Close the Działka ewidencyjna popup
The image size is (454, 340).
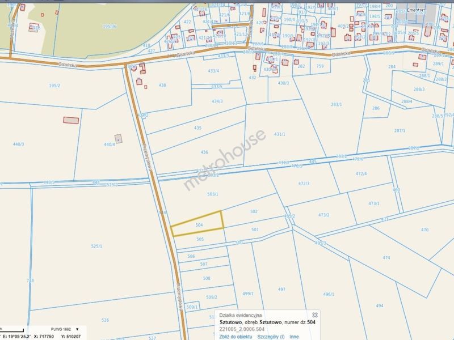(x=315, y=315)
